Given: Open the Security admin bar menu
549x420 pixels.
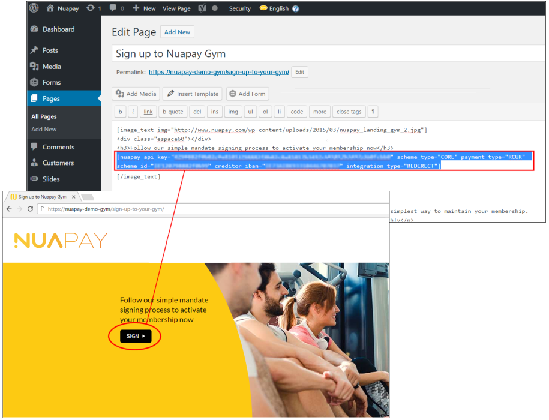Looking at the screenshot, I should [x=240, y=8].
